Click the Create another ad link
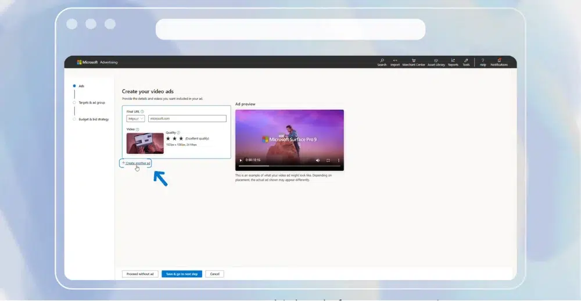 (x=138, y=163)
